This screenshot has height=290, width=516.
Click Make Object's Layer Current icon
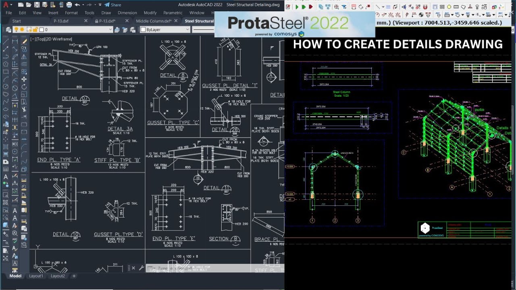coord(117,30)
